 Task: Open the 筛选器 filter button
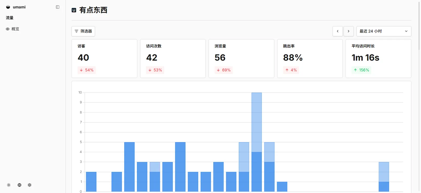point(83,31)
